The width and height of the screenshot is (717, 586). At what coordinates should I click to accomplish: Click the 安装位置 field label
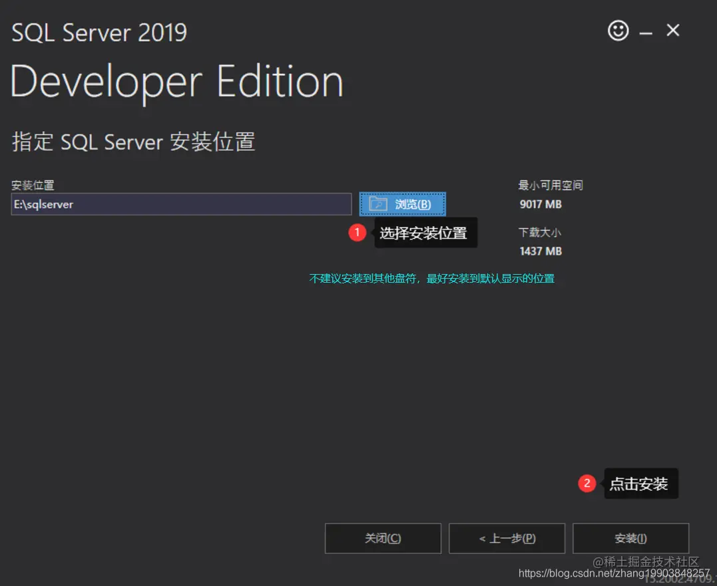click(33, 185)
